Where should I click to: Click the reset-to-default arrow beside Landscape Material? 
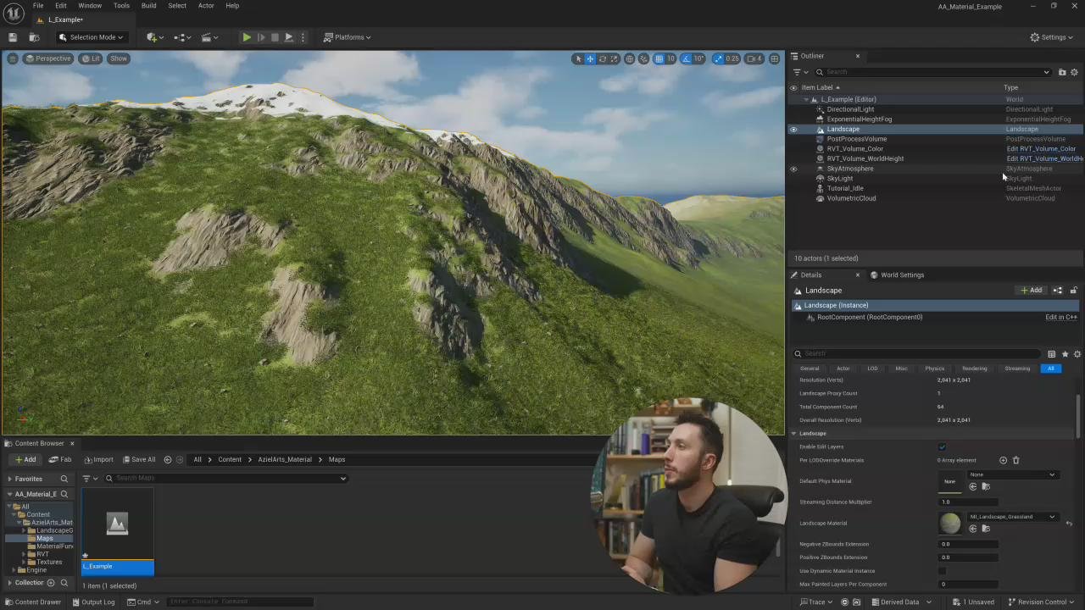click(1069, 524)
